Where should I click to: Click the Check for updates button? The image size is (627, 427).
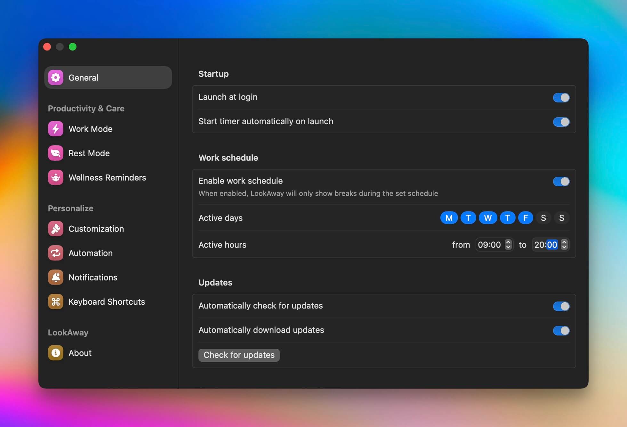pos(239,355)
